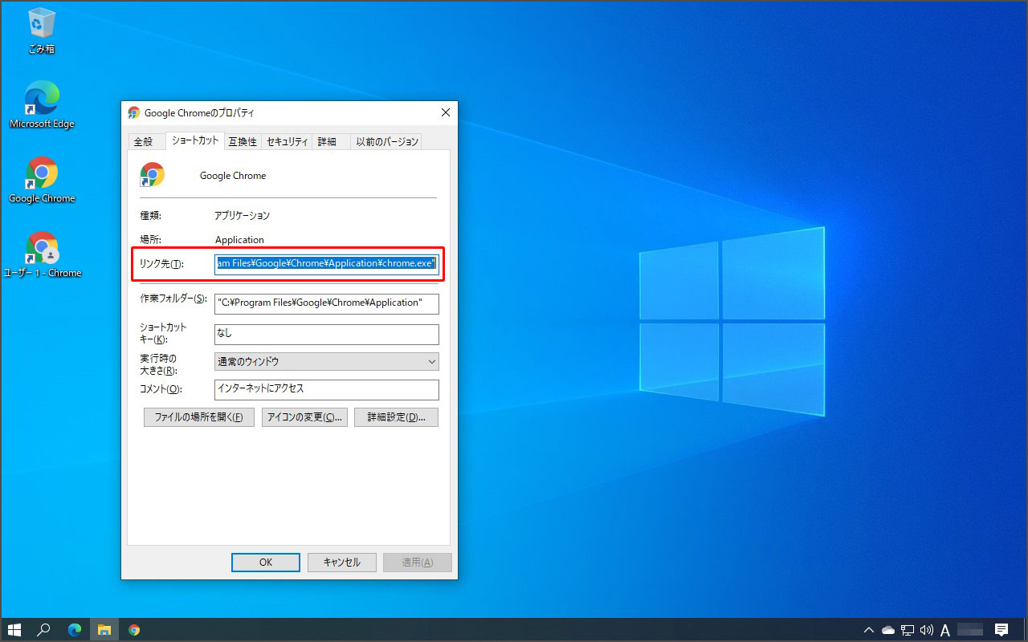The width and height of the screenshot is (1028, 642).
Task: Select the Google Chrome desktop shortcut
Action: click(41, 180)
